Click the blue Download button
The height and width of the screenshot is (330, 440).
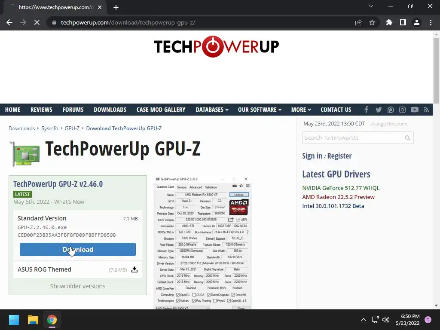click(x=78, y=250)
